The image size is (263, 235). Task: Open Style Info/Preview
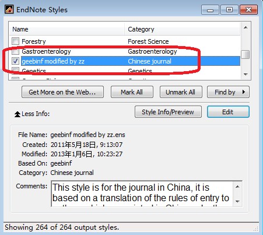point(168,112)
